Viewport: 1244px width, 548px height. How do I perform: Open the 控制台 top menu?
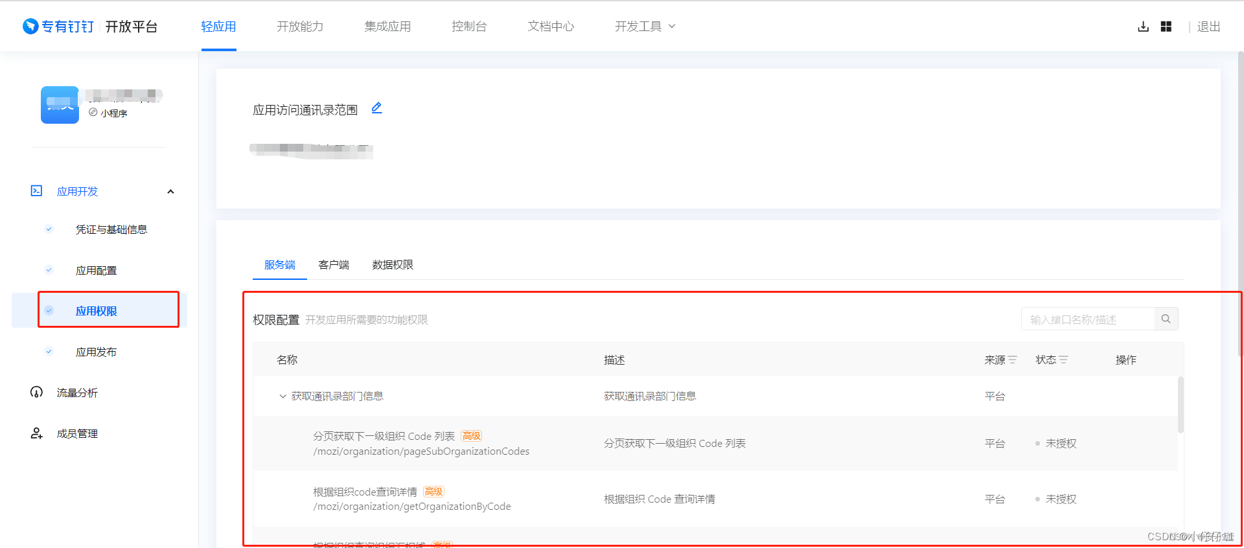(469, 27)
